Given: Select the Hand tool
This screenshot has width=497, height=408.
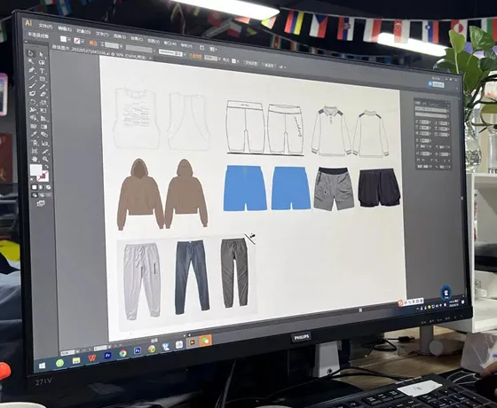Looking at the screenshot, I should (x=35, y=159).
